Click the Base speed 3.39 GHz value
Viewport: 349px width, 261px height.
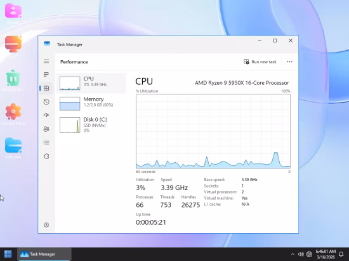pos(249,179)
